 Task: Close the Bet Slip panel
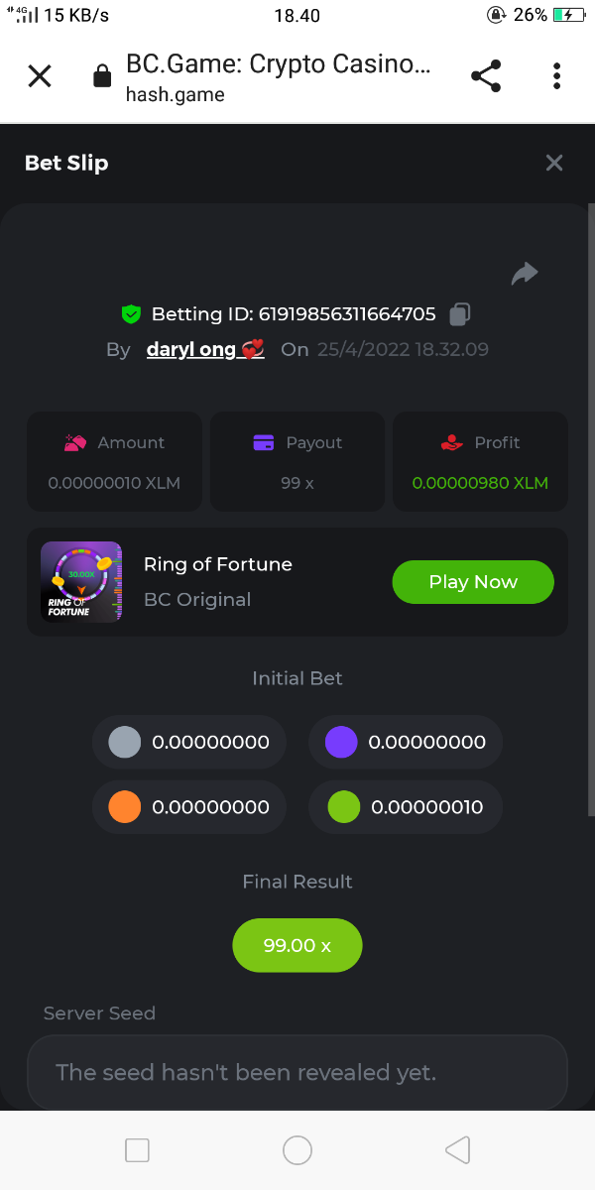pyautogui.click(x=554, y=163)
